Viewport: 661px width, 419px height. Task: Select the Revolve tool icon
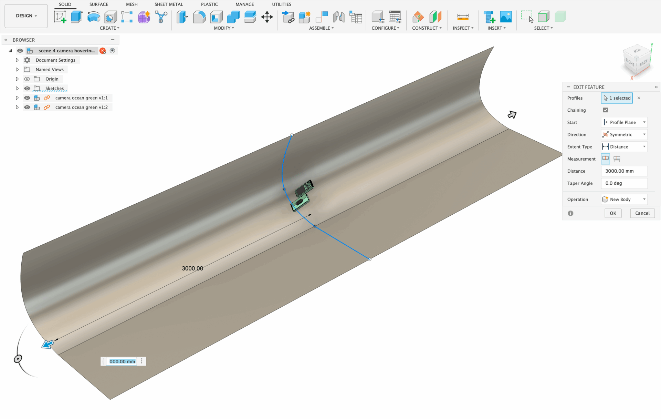[94, 17]
